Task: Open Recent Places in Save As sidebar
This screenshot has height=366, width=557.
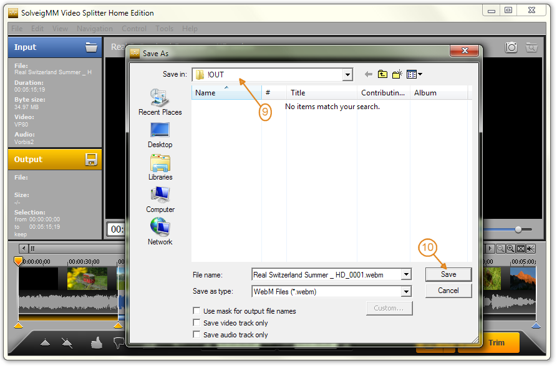Action: tap(160, 102)
